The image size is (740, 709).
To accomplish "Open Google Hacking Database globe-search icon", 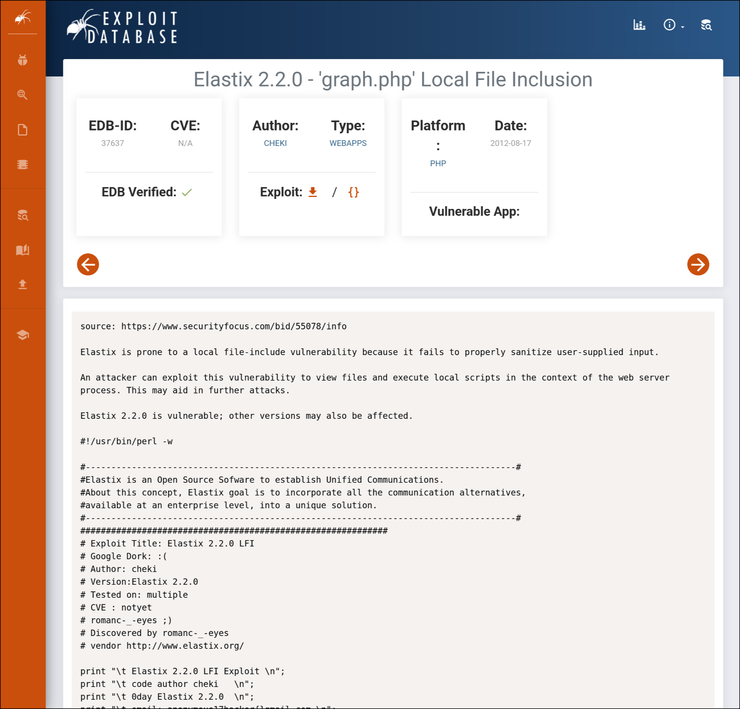I will [x=23, y=95].
